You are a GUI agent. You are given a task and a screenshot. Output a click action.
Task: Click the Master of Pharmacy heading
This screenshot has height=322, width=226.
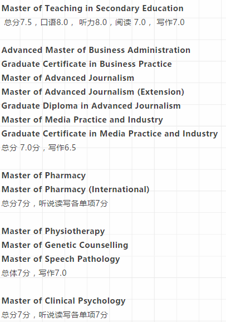point(43,175)
